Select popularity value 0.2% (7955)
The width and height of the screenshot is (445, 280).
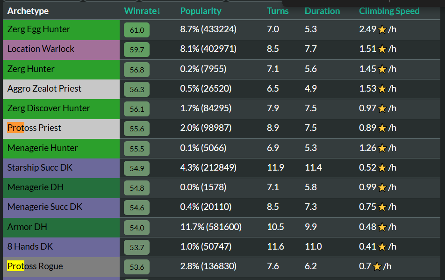203,69
